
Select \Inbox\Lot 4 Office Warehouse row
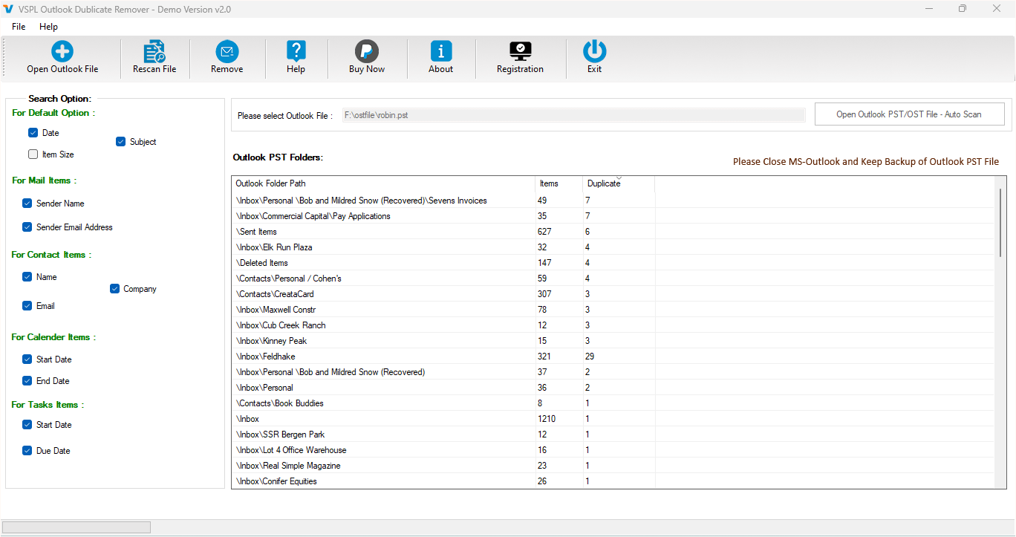pyautogui.click(x=613, y=450)
